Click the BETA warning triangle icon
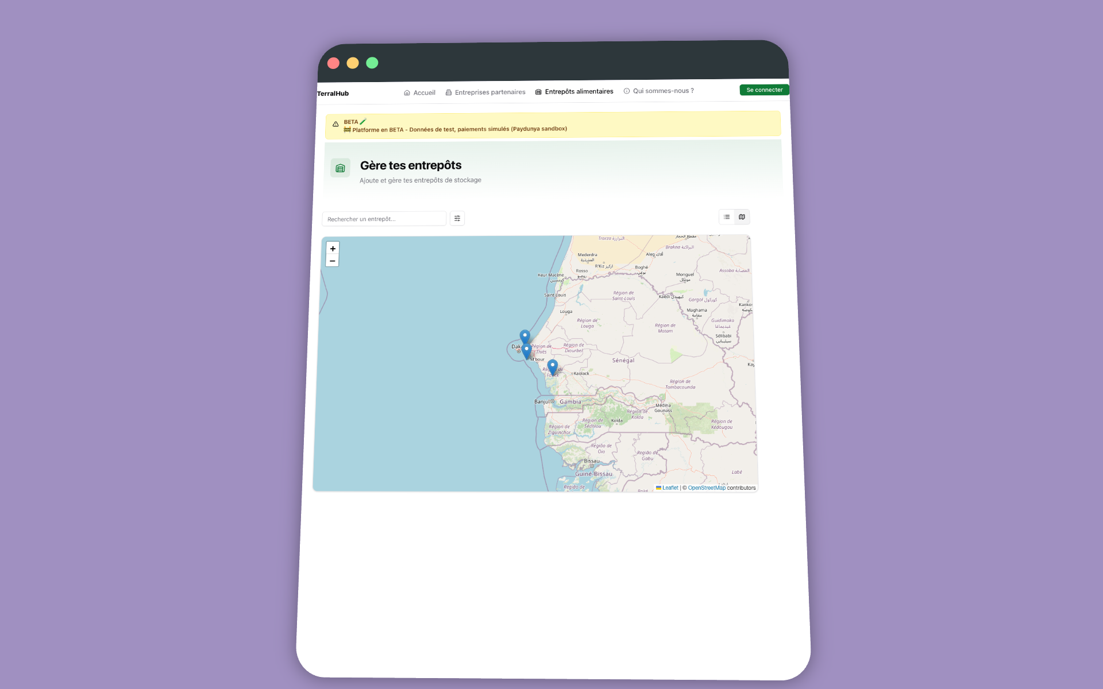 click(x=335, y=124)
